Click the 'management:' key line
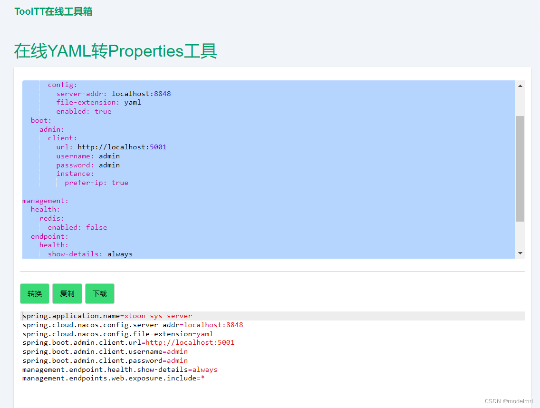Screen dimensions: 540x408 coord(46,201)
